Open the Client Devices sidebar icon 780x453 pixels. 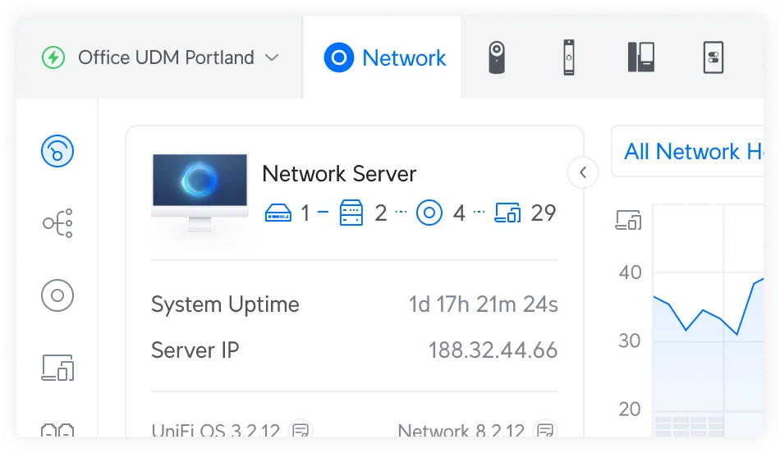(x=57, y=368)
